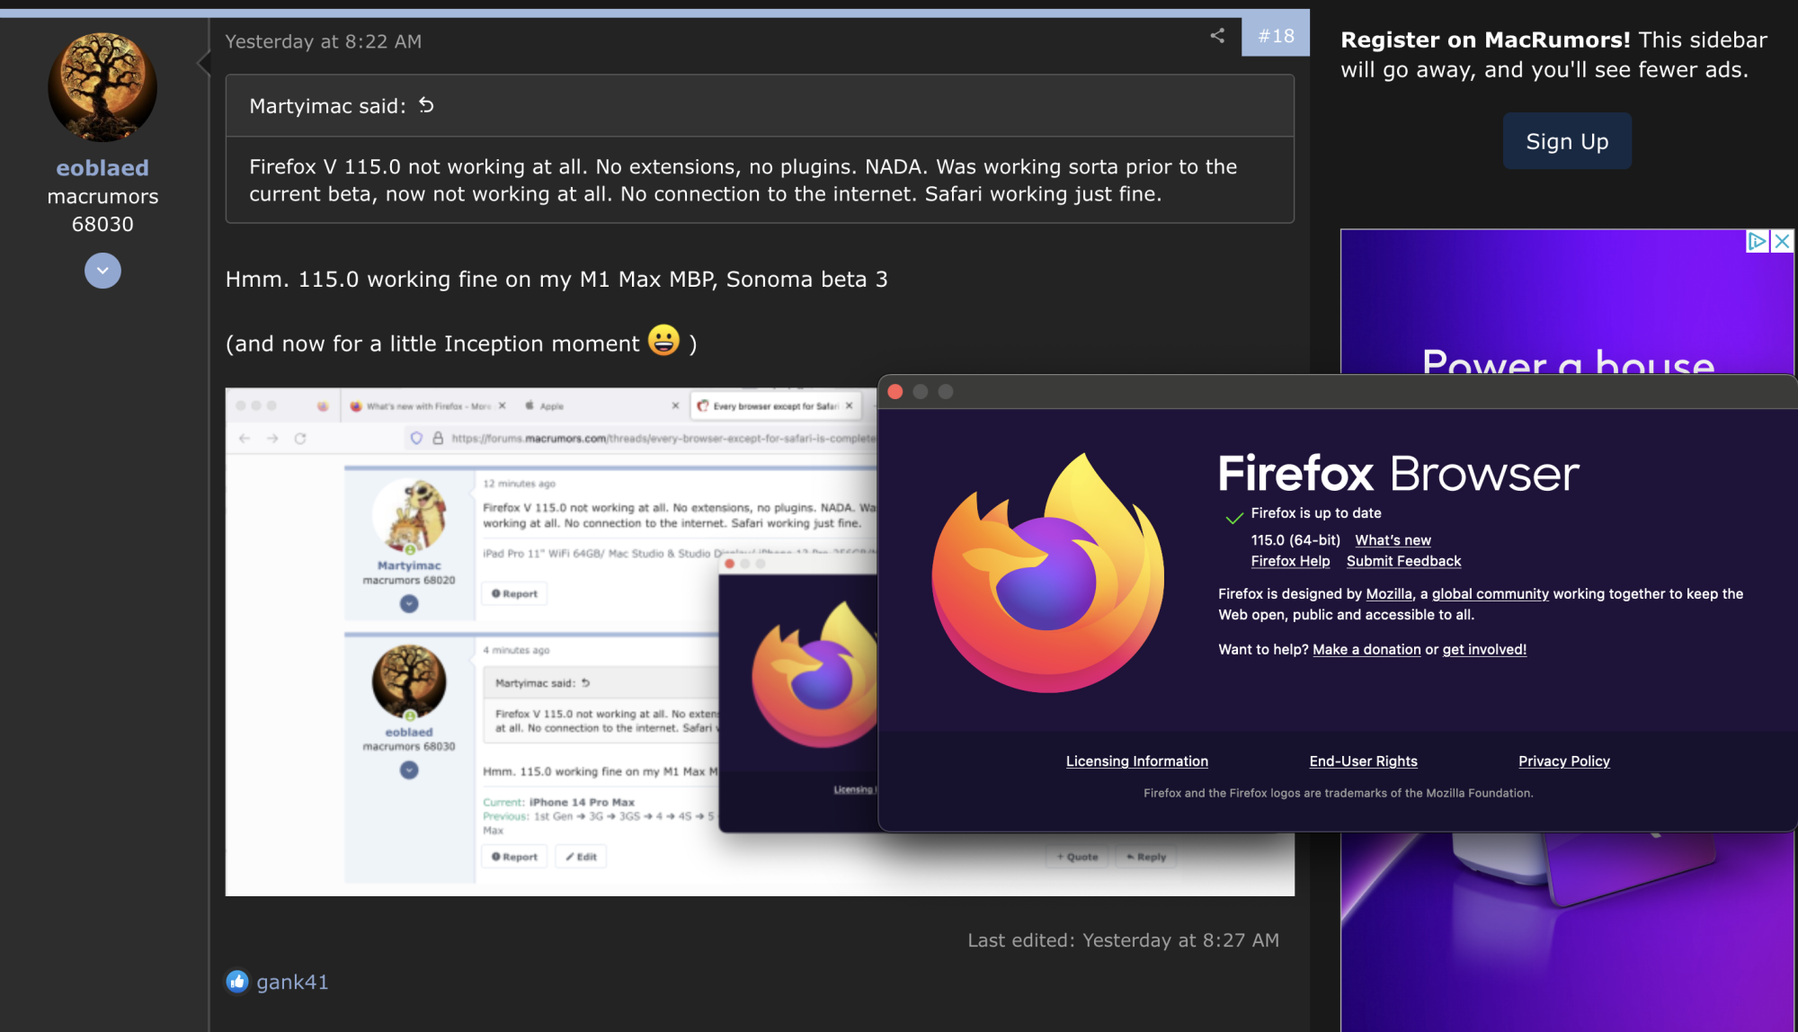Jump to Martyimac's quoted post arrow
The image size is (1798, 1032).
pyautogui.click(x=426, y=105)
